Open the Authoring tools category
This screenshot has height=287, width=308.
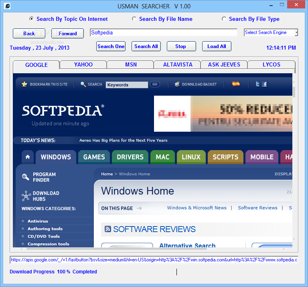(45, 229)
